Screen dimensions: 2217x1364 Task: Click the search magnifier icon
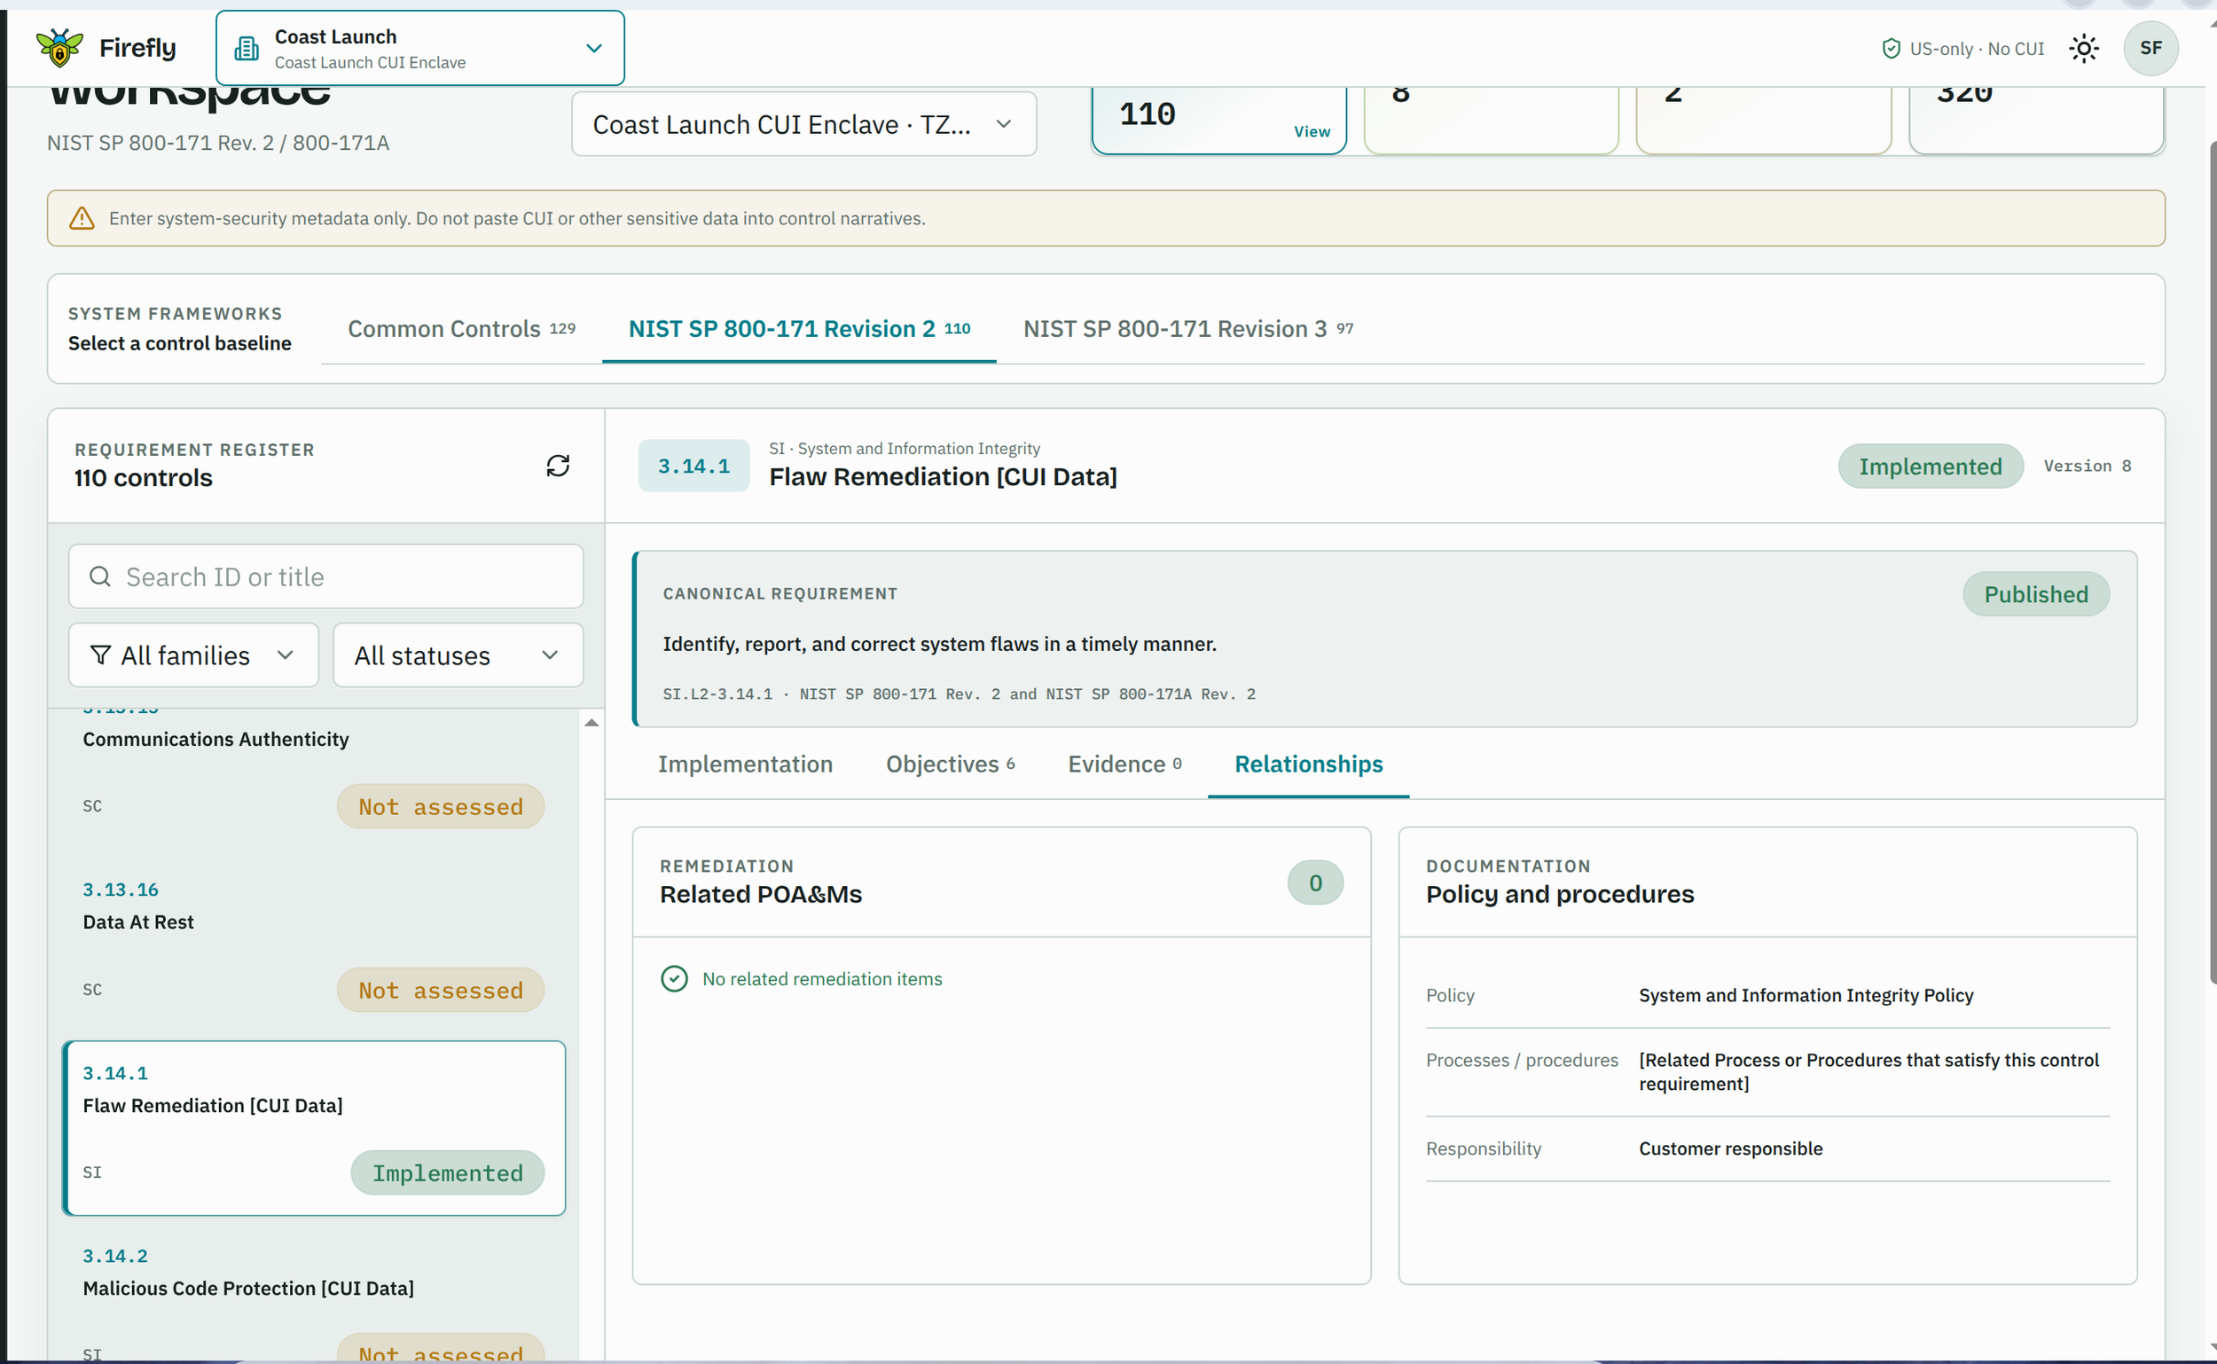tap(100, 576)
